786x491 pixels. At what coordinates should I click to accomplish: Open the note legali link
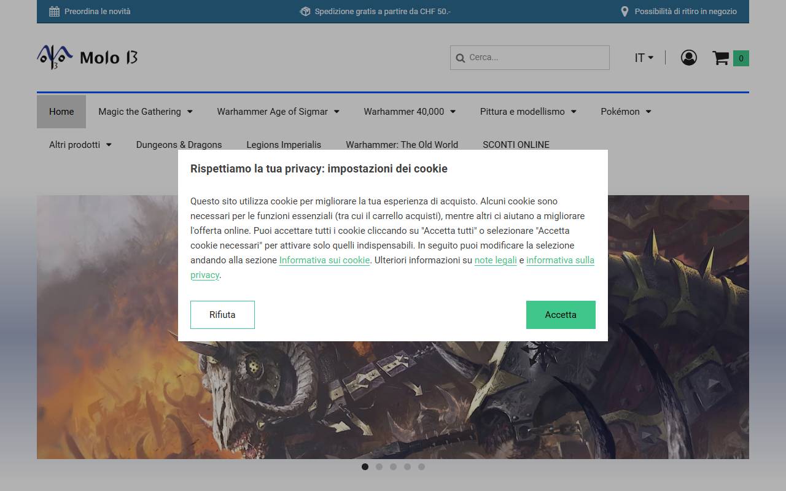496,260
